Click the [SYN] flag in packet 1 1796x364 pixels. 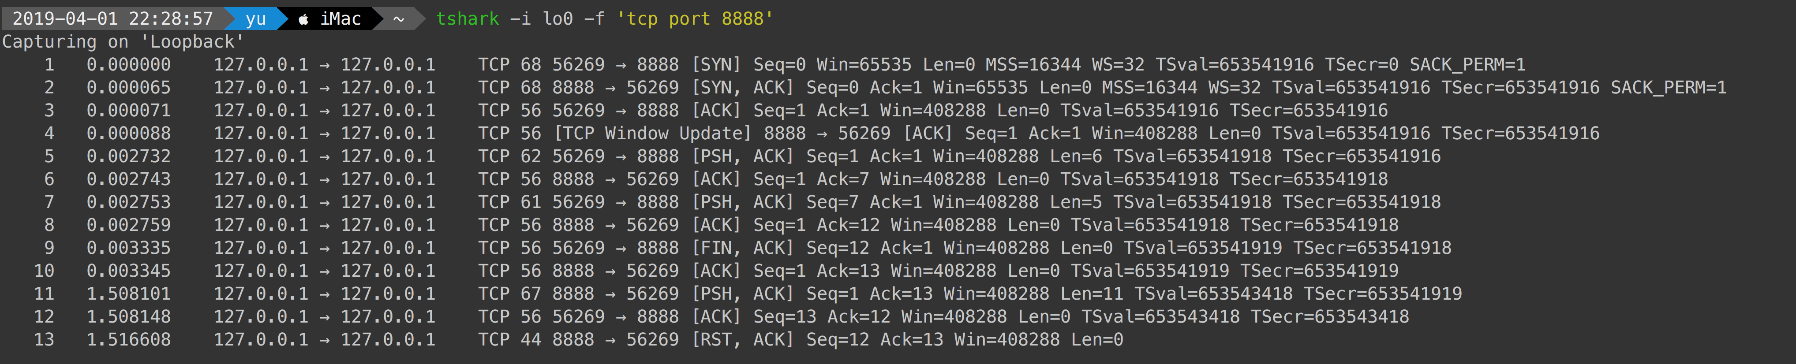click(716, 65)
